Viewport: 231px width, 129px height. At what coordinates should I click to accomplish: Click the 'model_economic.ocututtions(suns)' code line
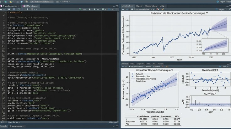click(28, 118)
